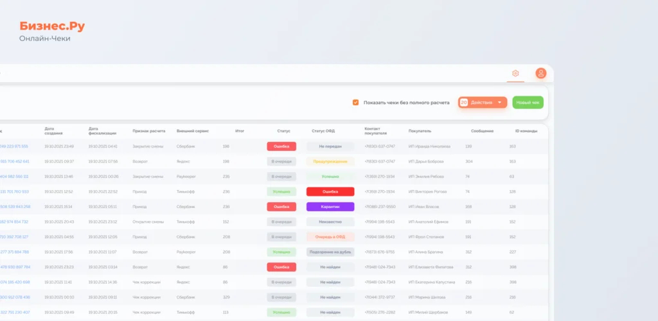
Task: Open receipt link ending 974 854 732
Action: [x=14, y=221]
